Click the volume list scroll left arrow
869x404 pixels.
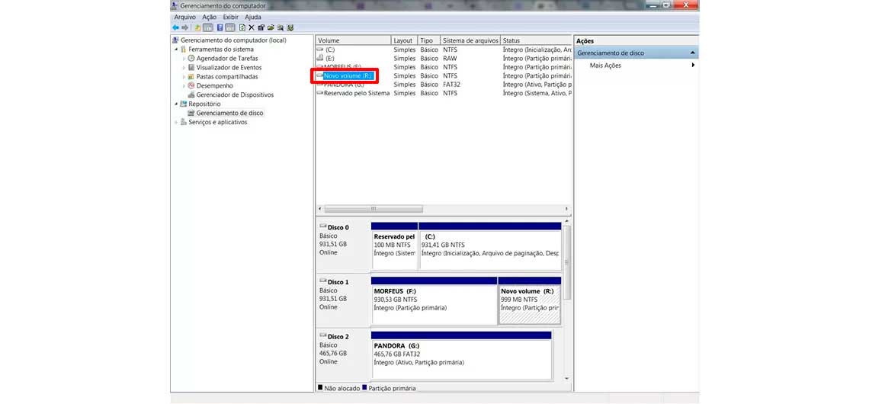319,209
